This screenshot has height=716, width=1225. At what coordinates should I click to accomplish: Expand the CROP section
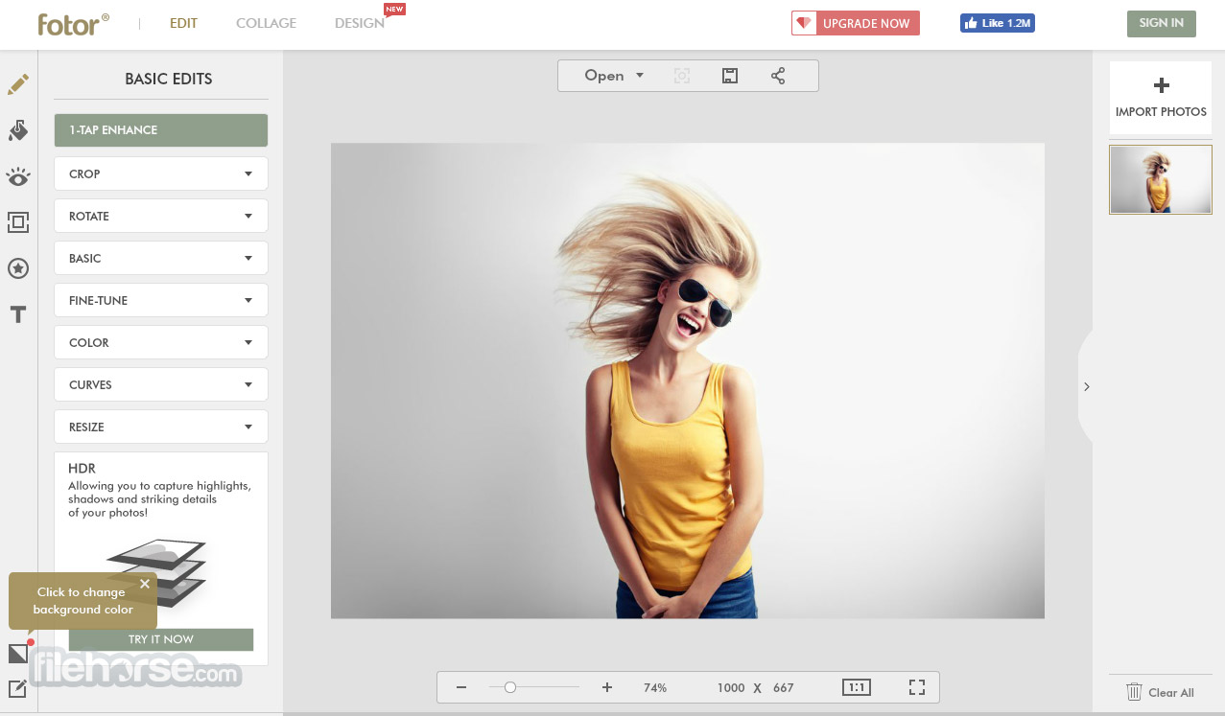[x=161, y=173]
